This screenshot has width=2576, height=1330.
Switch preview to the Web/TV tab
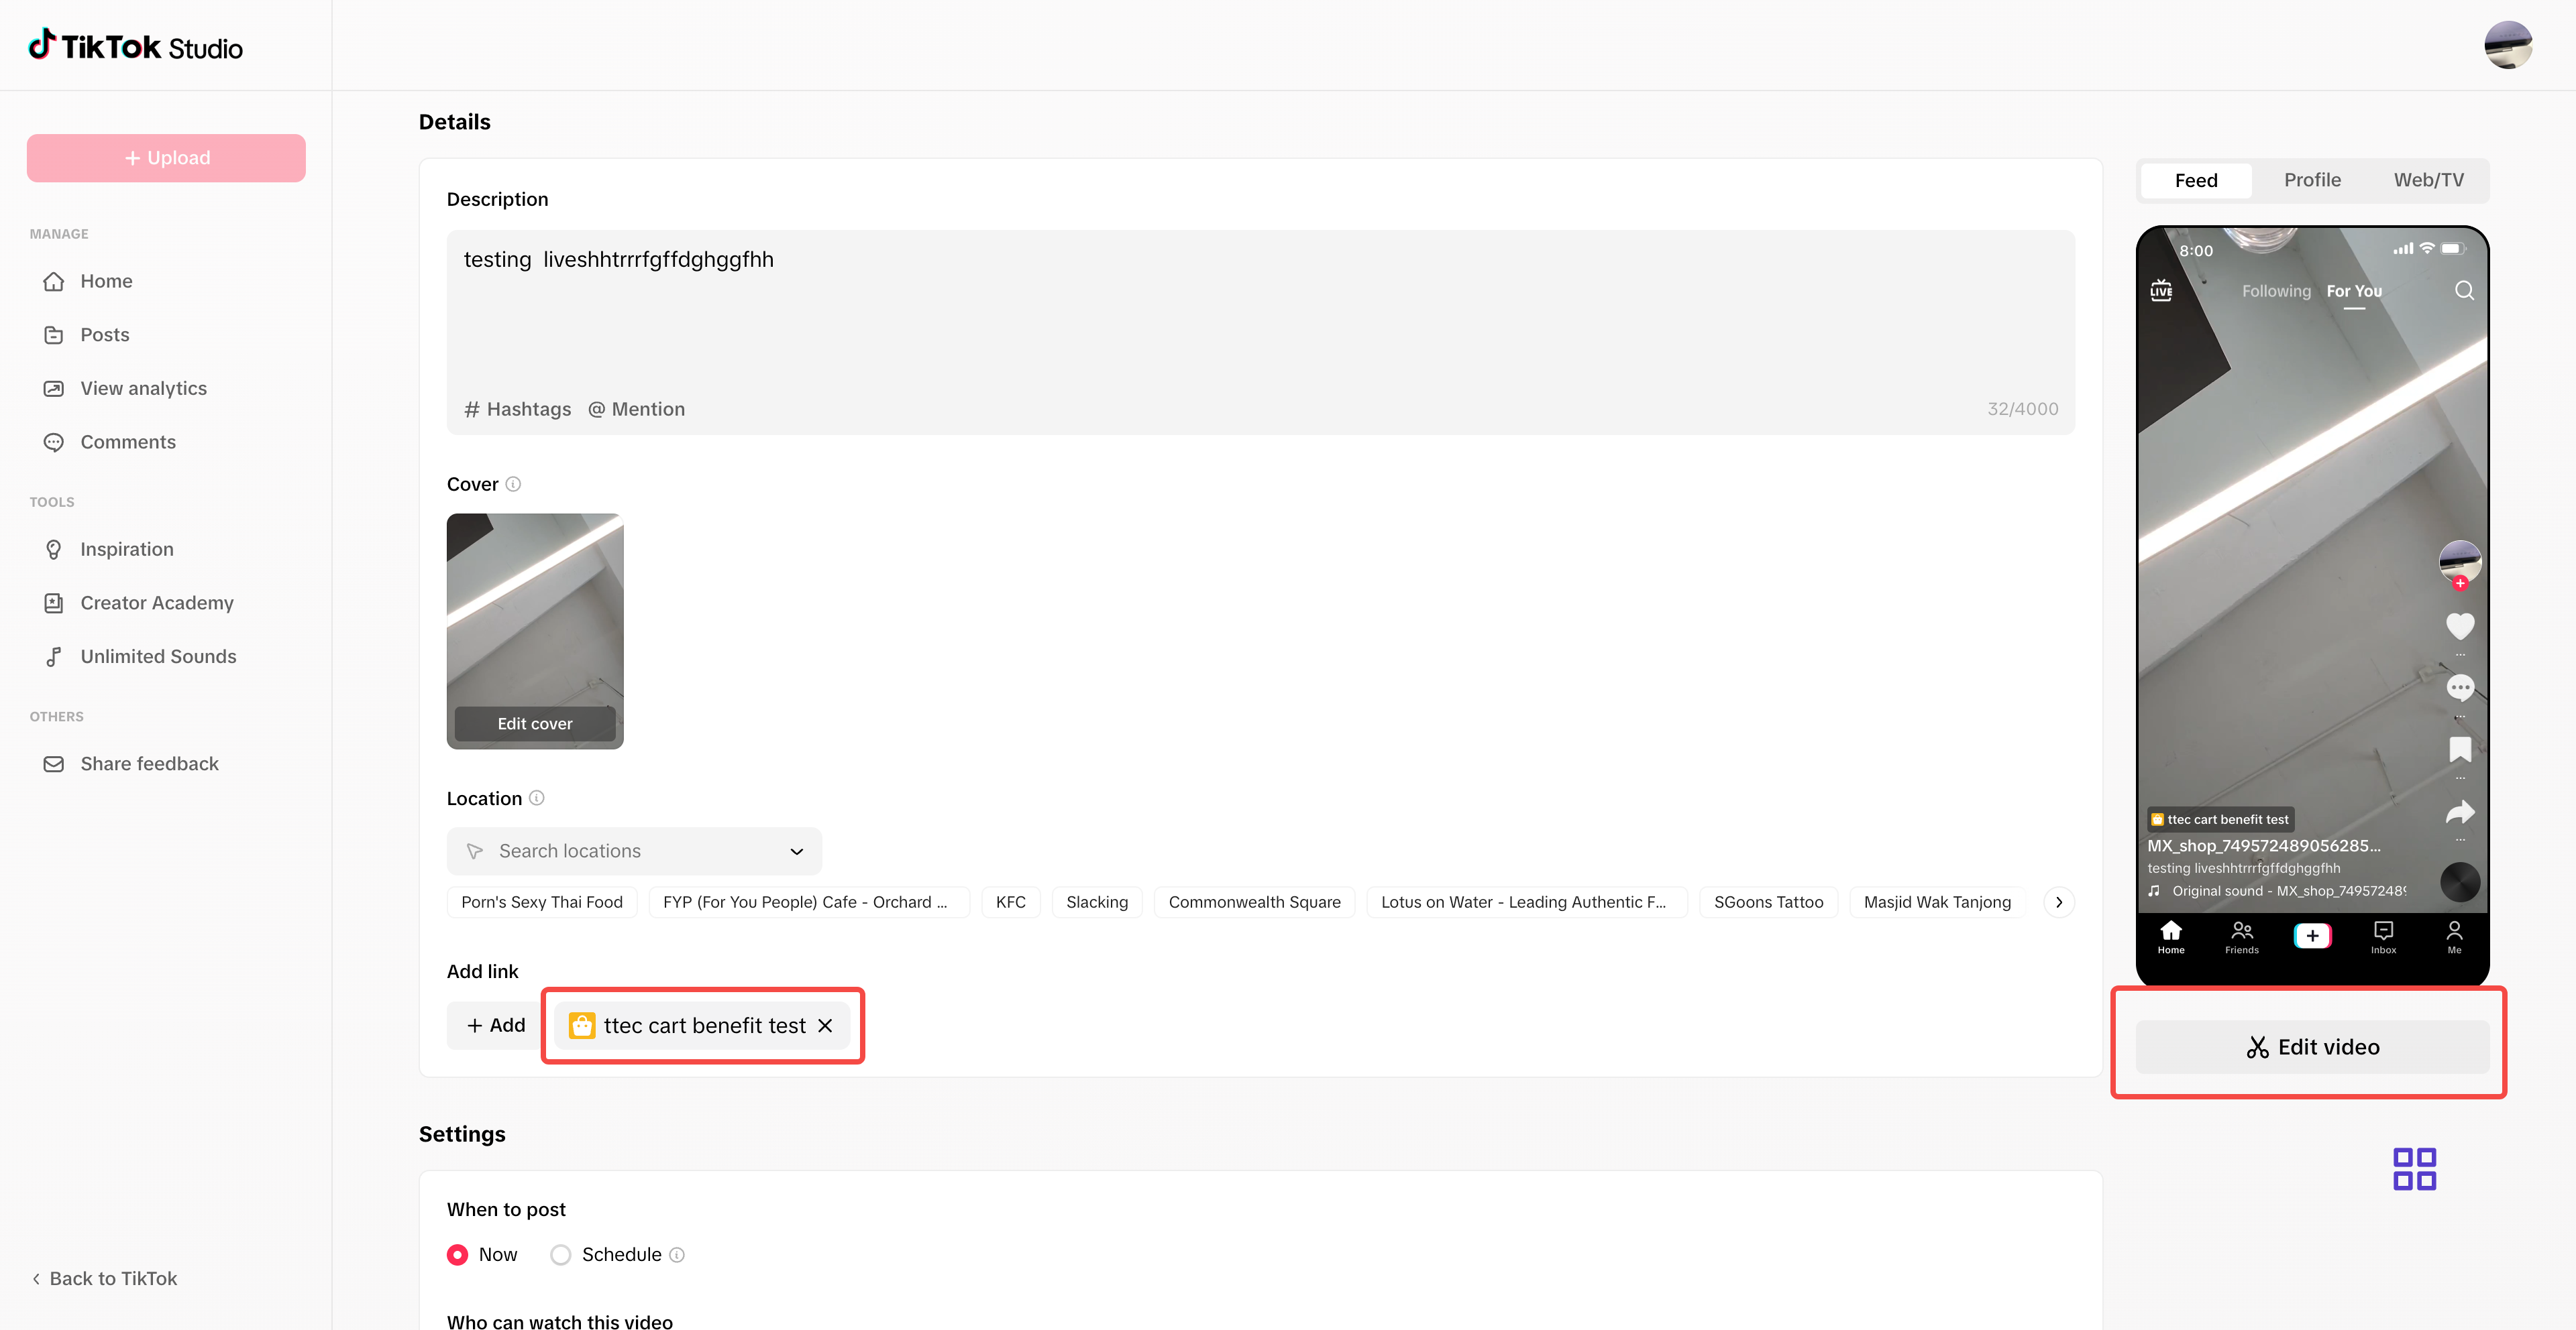point(2428,180)
